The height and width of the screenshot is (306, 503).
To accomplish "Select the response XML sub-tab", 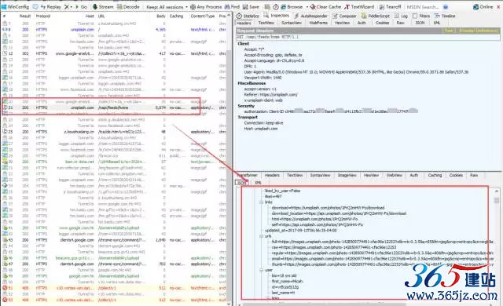I will coord(258,183).
